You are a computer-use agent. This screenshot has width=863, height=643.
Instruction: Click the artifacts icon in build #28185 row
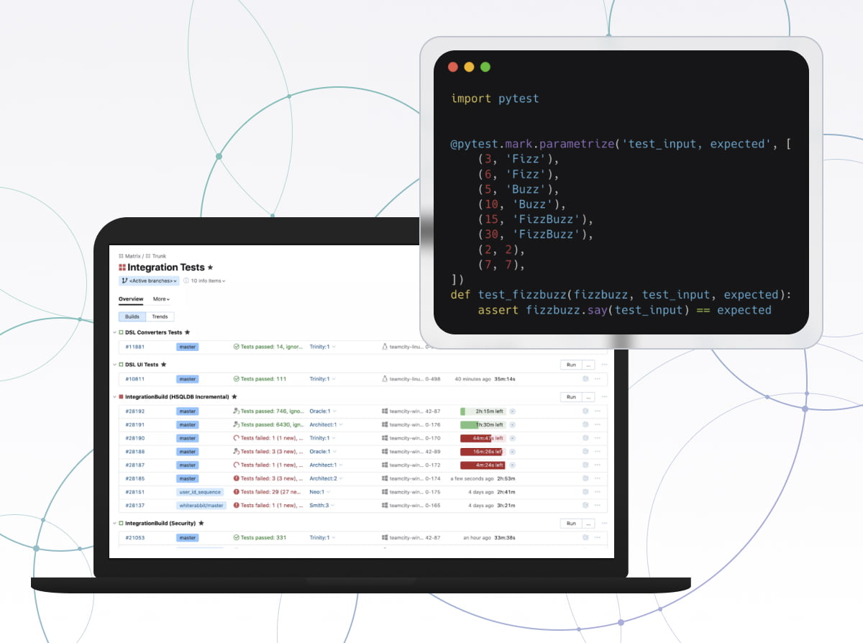(x=585, y=478)
